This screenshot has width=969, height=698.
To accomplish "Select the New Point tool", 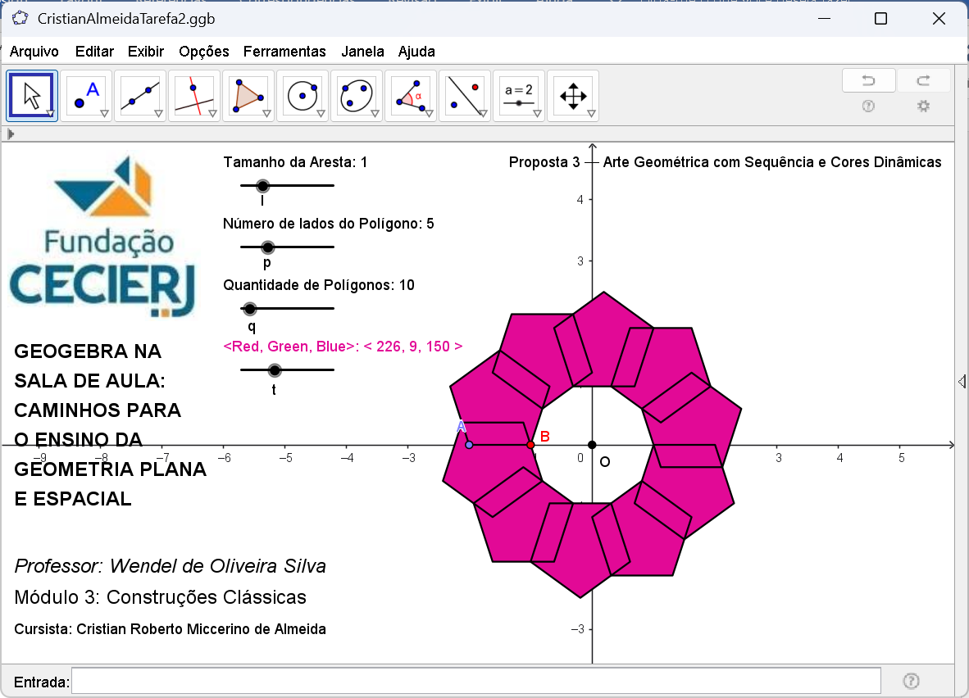I will (86, 96).
